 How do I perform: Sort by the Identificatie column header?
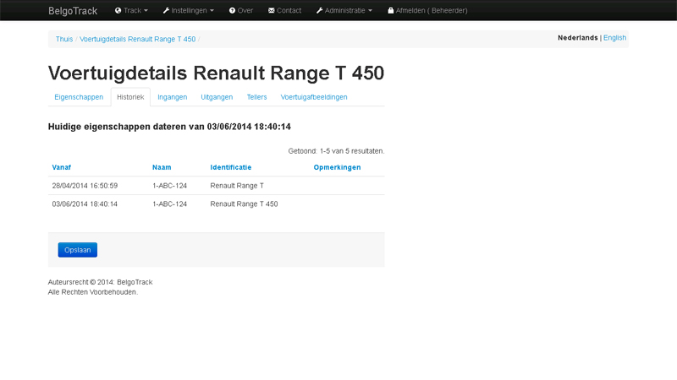[x=230, y=167]
